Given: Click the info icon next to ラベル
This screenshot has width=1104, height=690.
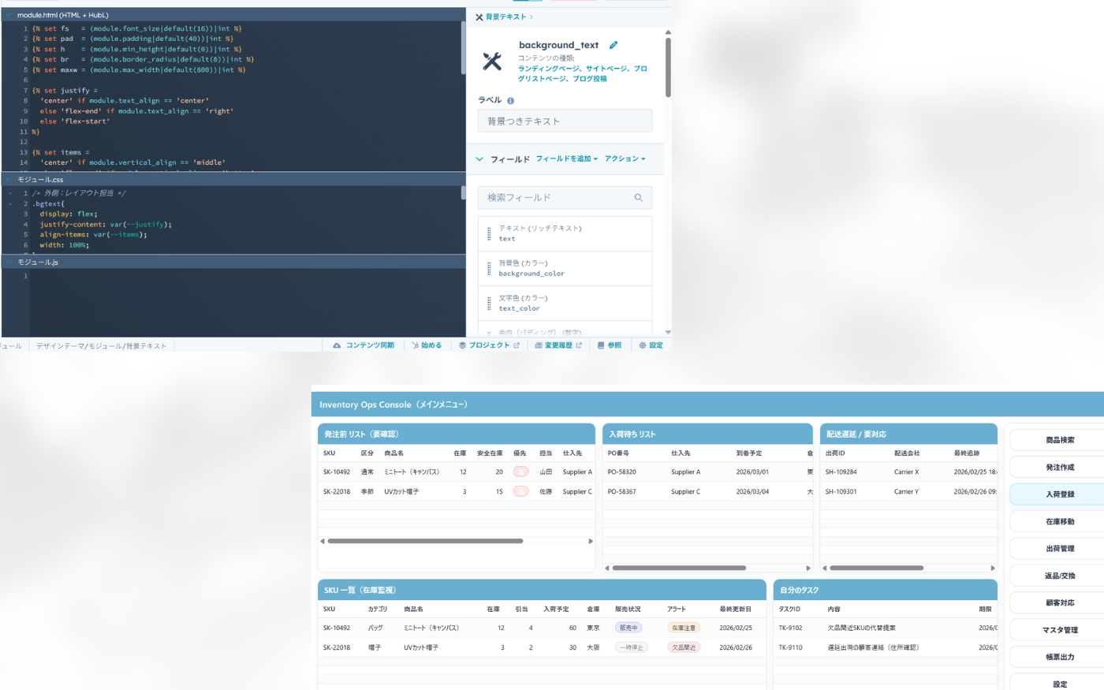Looking at the screenshot, I should (x=510, y=101).
